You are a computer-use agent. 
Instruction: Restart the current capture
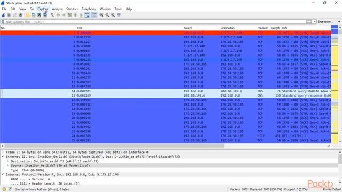[x=14, y=15]
